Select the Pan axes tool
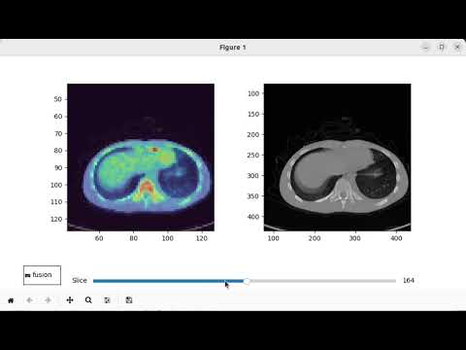Screen dimensions: 466x350 [x=70, y=300]
